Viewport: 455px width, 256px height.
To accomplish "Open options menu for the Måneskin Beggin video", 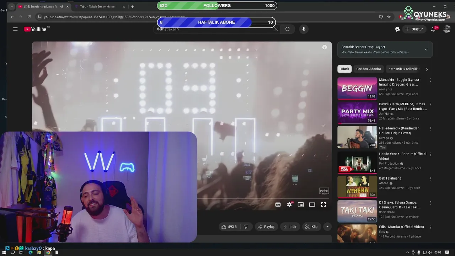I will pos(431,80).
